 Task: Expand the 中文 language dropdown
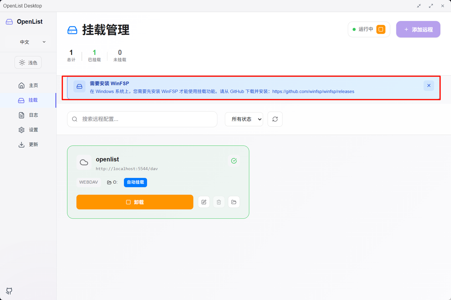28,42
